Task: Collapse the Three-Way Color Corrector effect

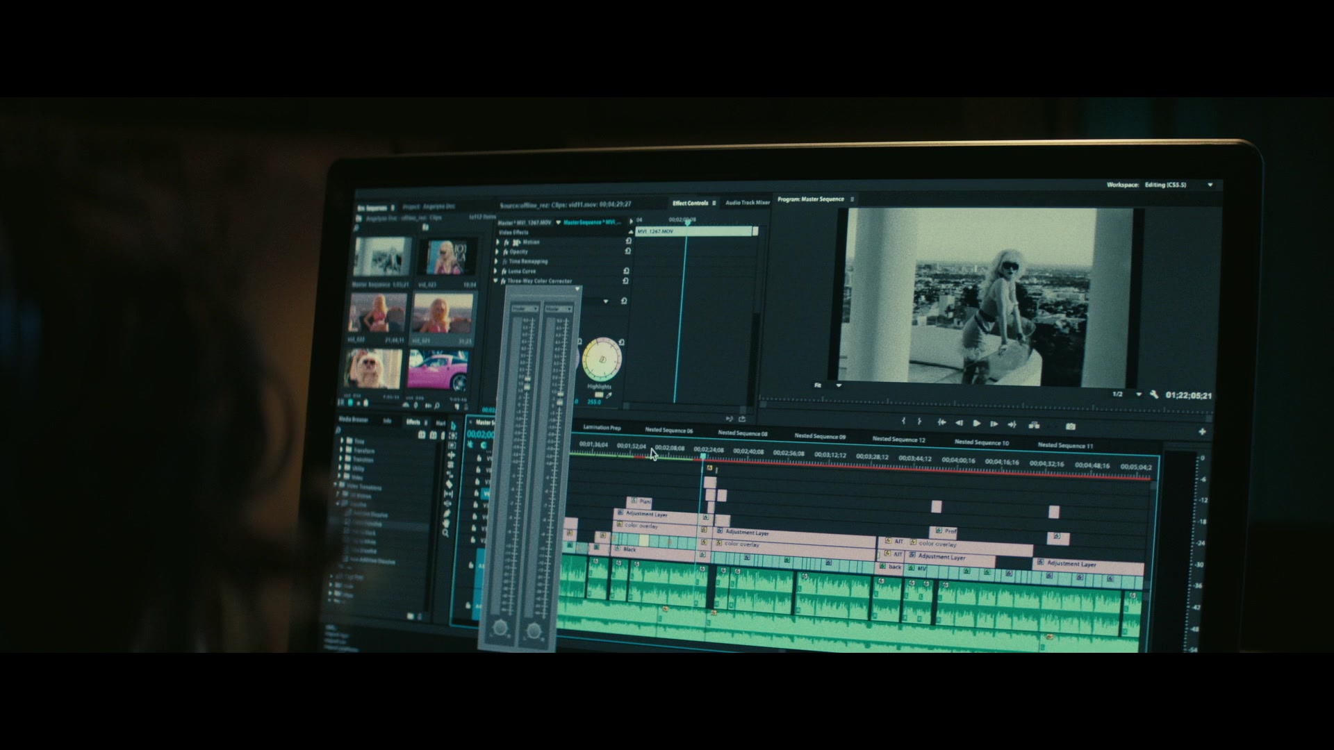Action: point(495,281)
